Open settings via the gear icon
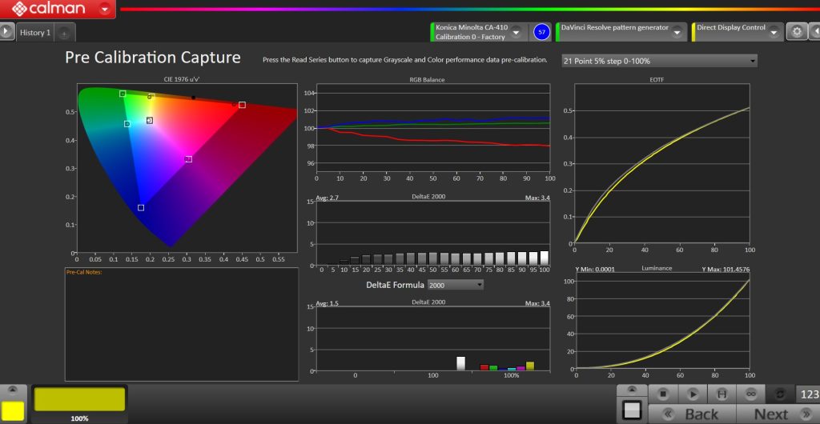Viewport: 820px width, 424px height. pos(796,32)
